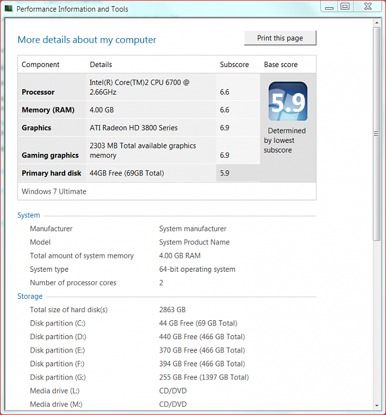The width and height of the screenshot is (386, 415).
Task: Click the Disk partition (G:) label
Action: pyautogui.click(x=58, y=377)
